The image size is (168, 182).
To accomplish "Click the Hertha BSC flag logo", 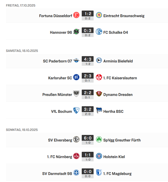I will [99, 111].
